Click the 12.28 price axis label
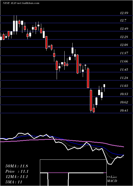Image resolution: width=133 pixels, height=186 pixels. (x=124, y=37)
